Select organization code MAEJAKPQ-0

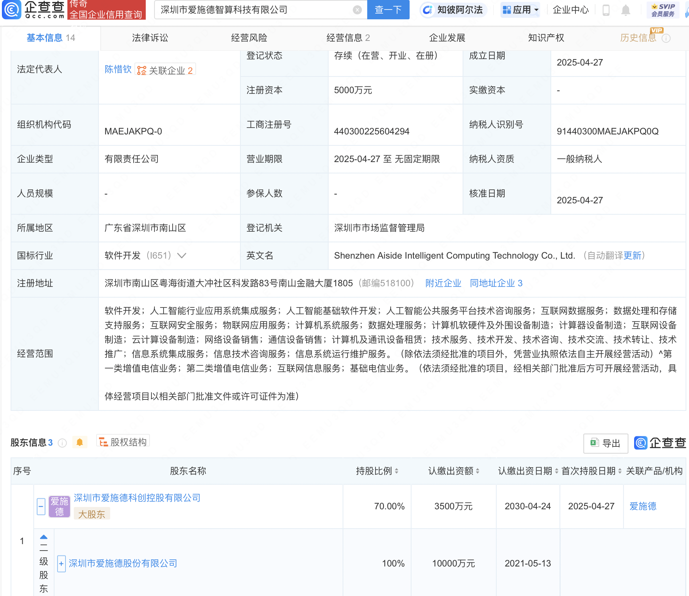tap(133, 131)
